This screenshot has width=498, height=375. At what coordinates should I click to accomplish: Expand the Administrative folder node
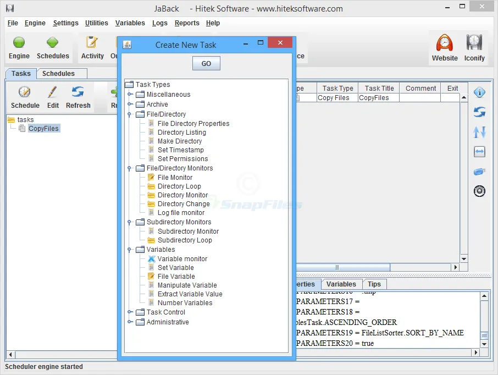[130, 322]
